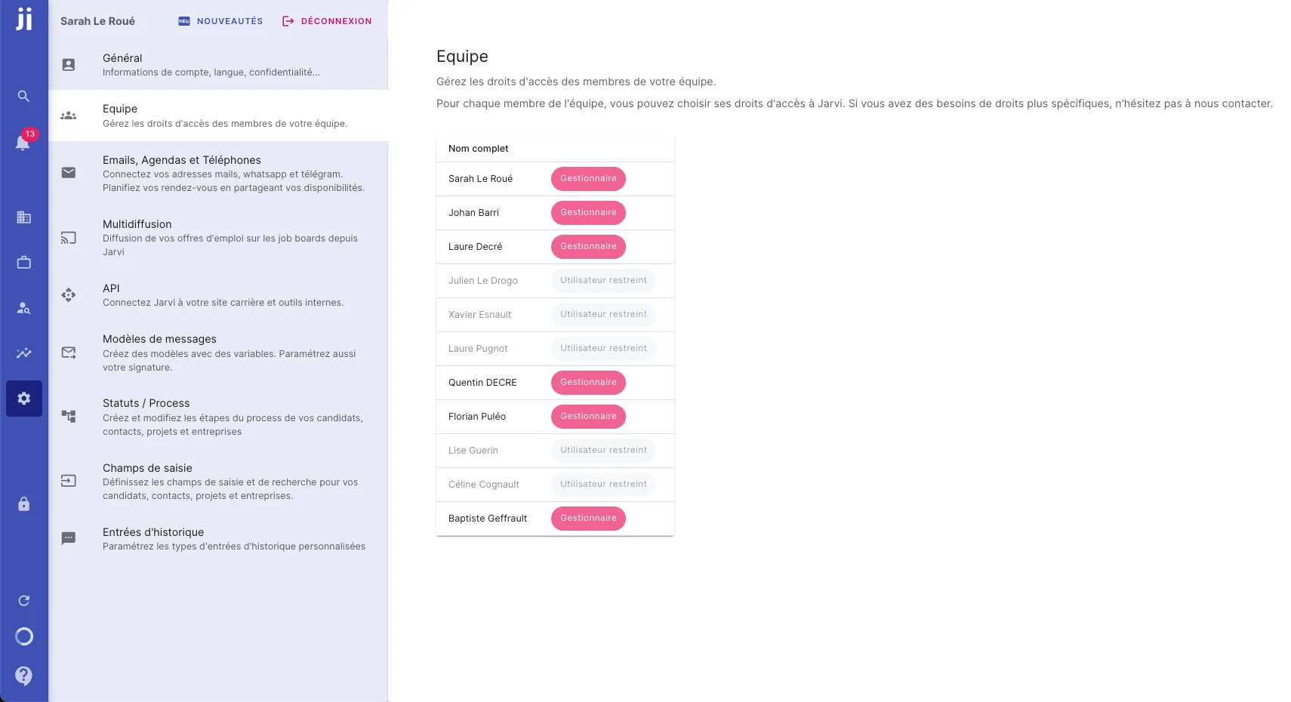Screen dimensions: 1291x702
Task: Open the search panel from the sidebar
Action: tap(23, 96)
